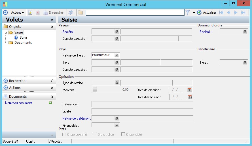This screenshot has width=252, height=146.
Task: Open the Payé Compte bancaire dropdown
Action: click(x=117, y=69)
